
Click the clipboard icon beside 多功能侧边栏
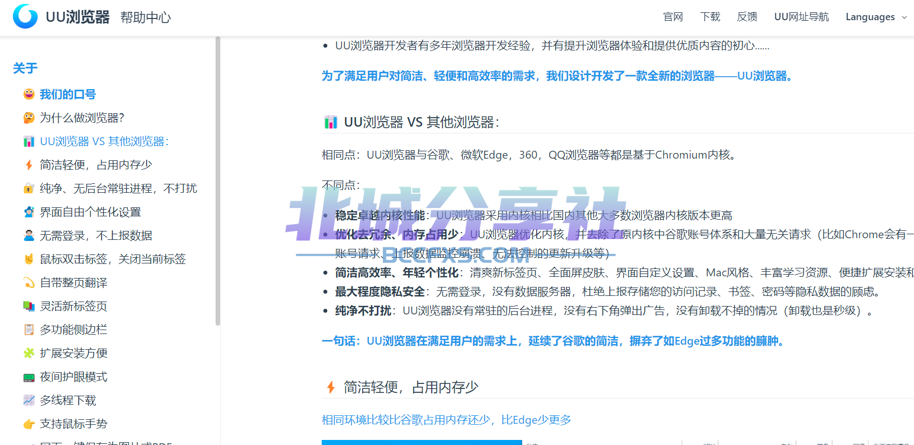pyautogui.click(x=29, y=330)
